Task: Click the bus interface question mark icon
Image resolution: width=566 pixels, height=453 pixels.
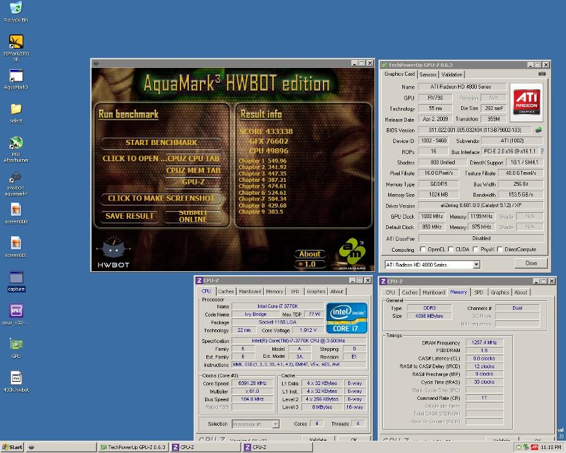Action: (542, 151)
